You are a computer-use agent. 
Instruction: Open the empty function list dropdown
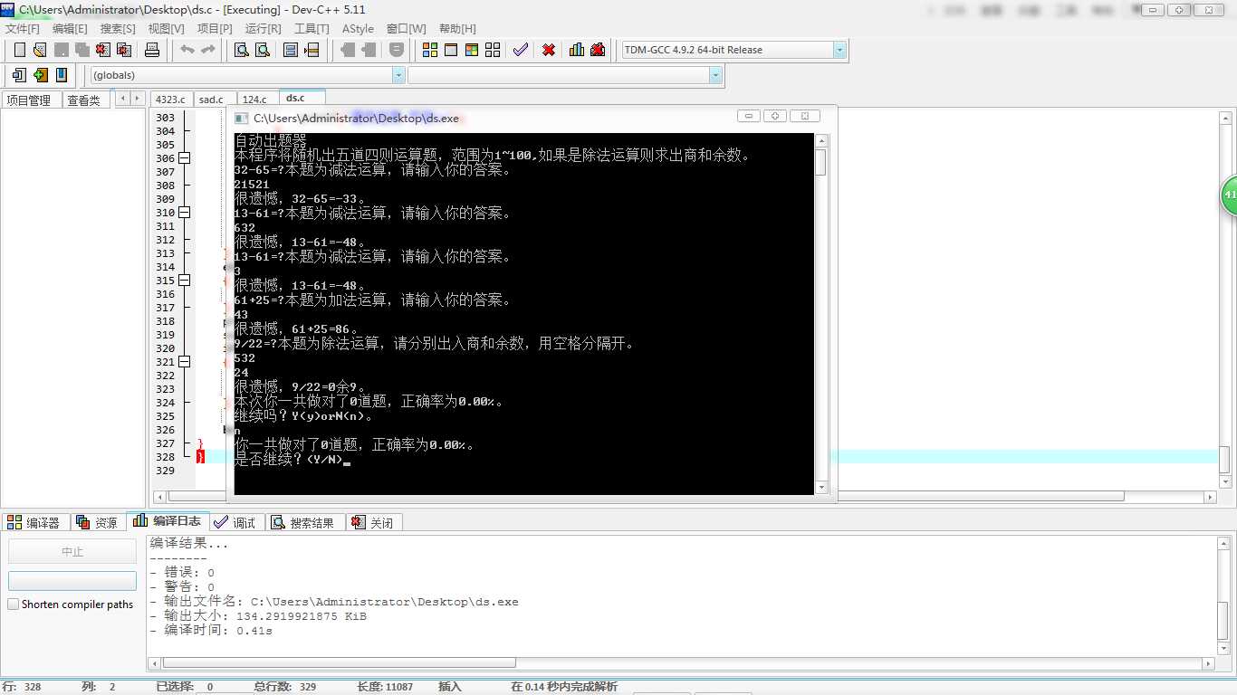[x=715, y=75]
